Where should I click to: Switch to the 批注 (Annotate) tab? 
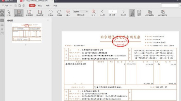[40, 6]
